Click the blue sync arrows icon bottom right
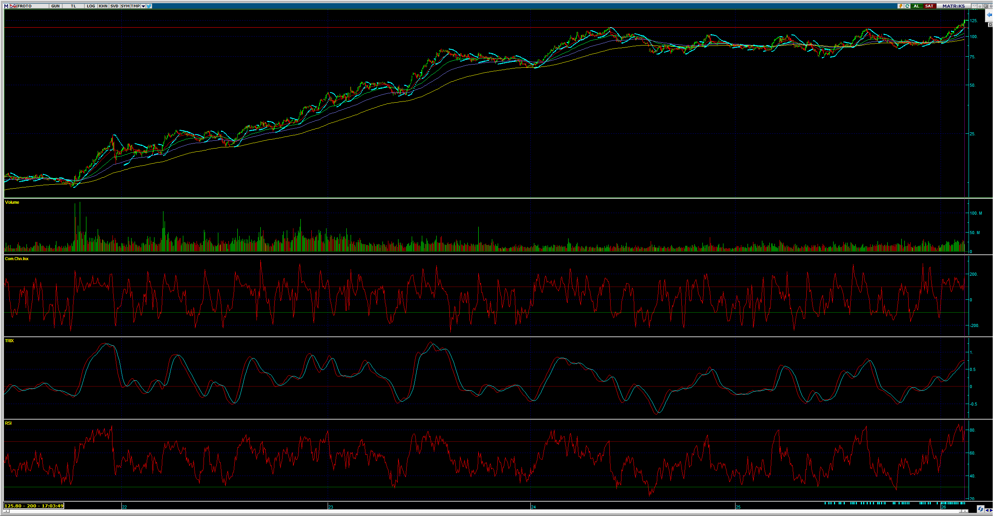This screenshot has height=516, width=997. 980,509
